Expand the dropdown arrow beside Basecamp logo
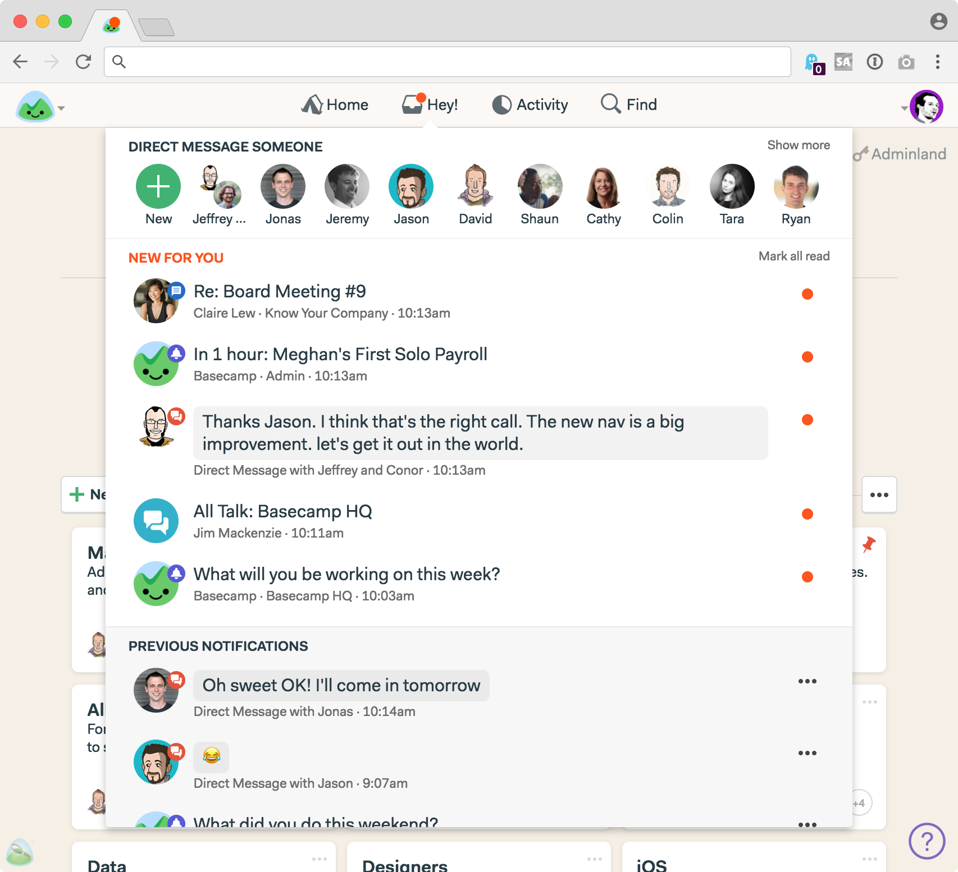The image size is (958, 872). (x=61, y=108)
